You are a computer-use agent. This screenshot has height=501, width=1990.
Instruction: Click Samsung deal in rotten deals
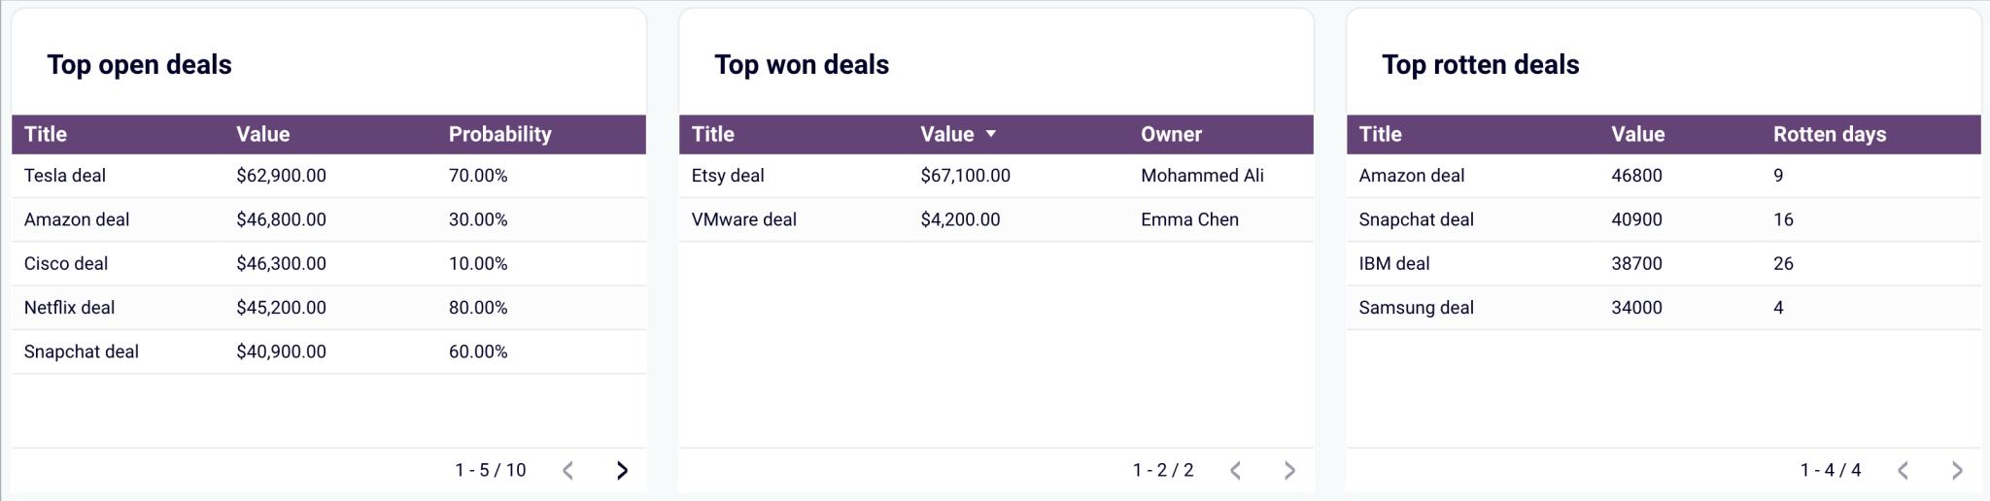pyautogui.click(x=1416, y=308)
